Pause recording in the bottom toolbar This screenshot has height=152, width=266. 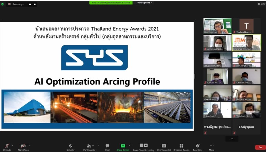(141, 145)
